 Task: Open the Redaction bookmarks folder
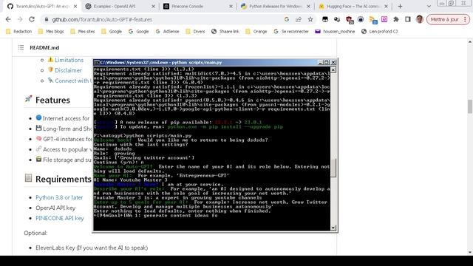[x=18, y=31]
